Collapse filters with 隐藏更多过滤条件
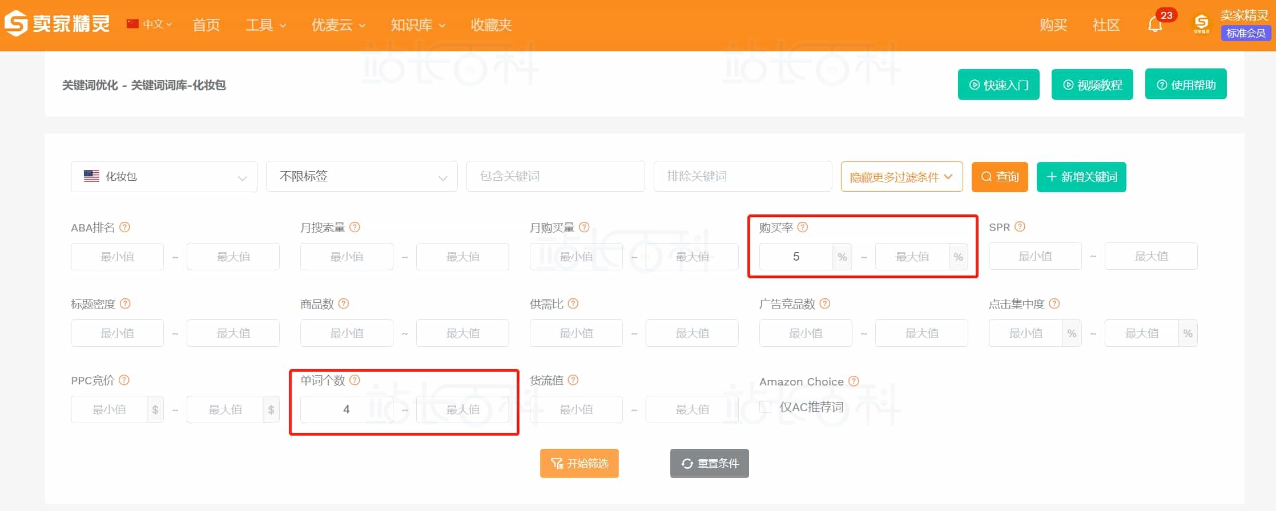 coord(901,177)
